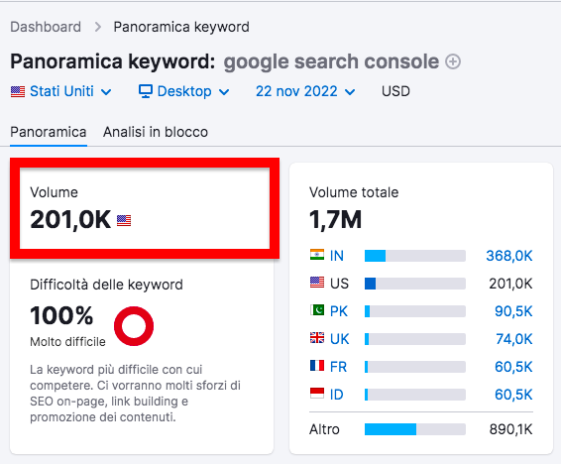
Task: Click the 201,0K volume figure
Action: pos(70,219)
